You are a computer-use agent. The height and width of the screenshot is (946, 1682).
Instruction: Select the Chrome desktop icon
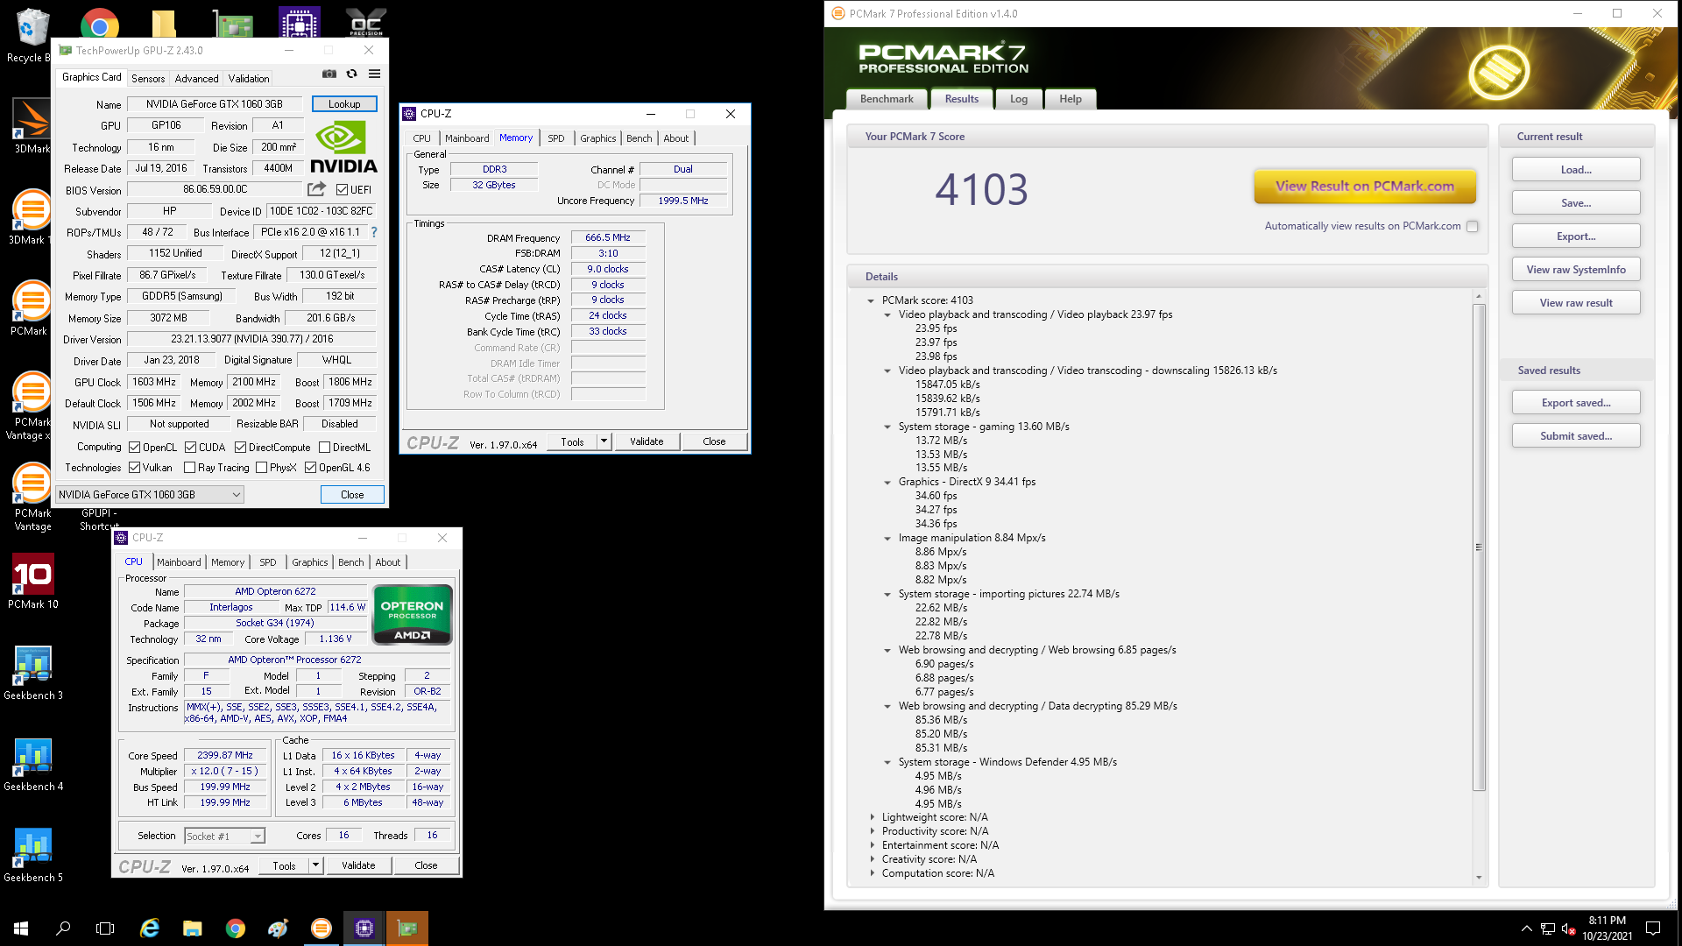pos(100,25)
